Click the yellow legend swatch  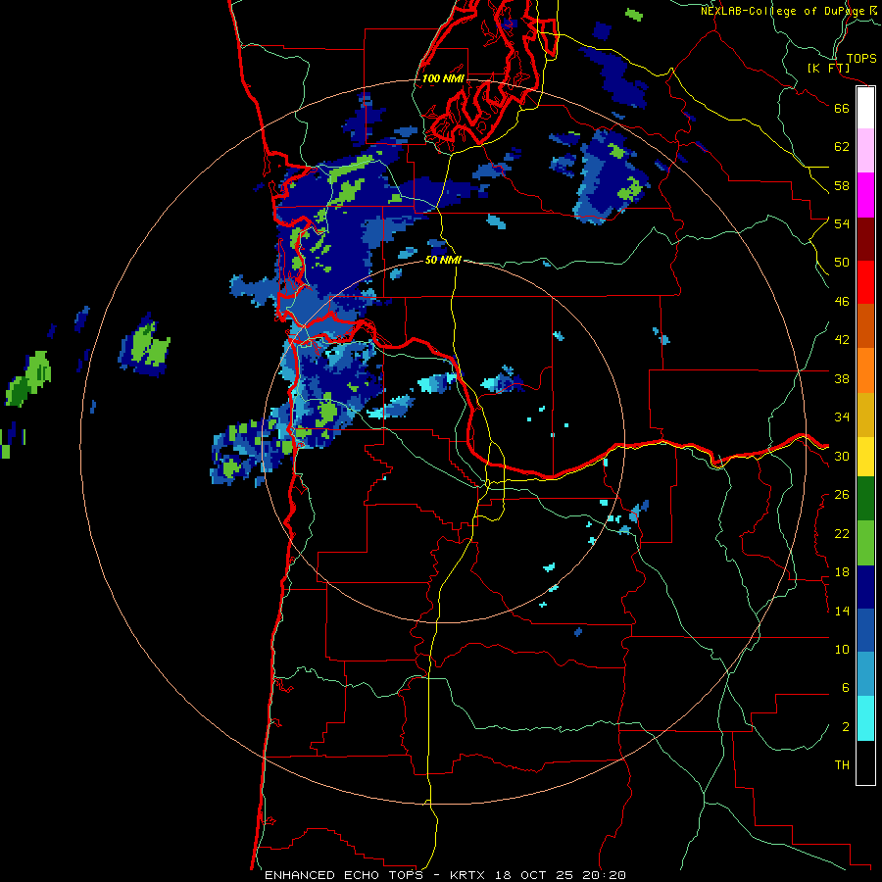tap(865, 456)
